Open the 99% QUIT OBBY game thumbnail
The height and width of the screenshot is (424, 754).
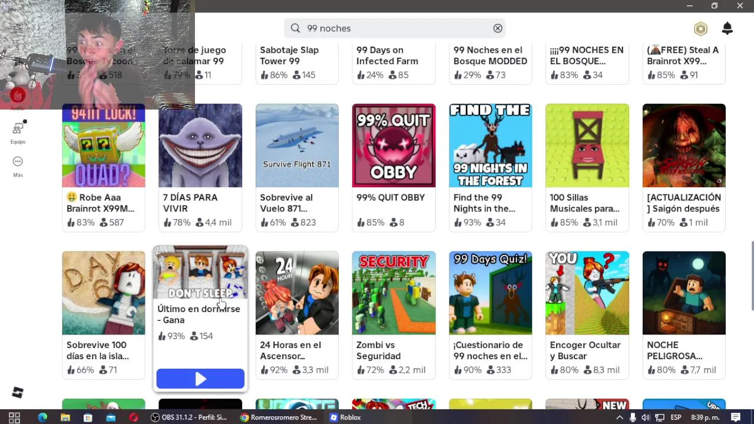393,145
